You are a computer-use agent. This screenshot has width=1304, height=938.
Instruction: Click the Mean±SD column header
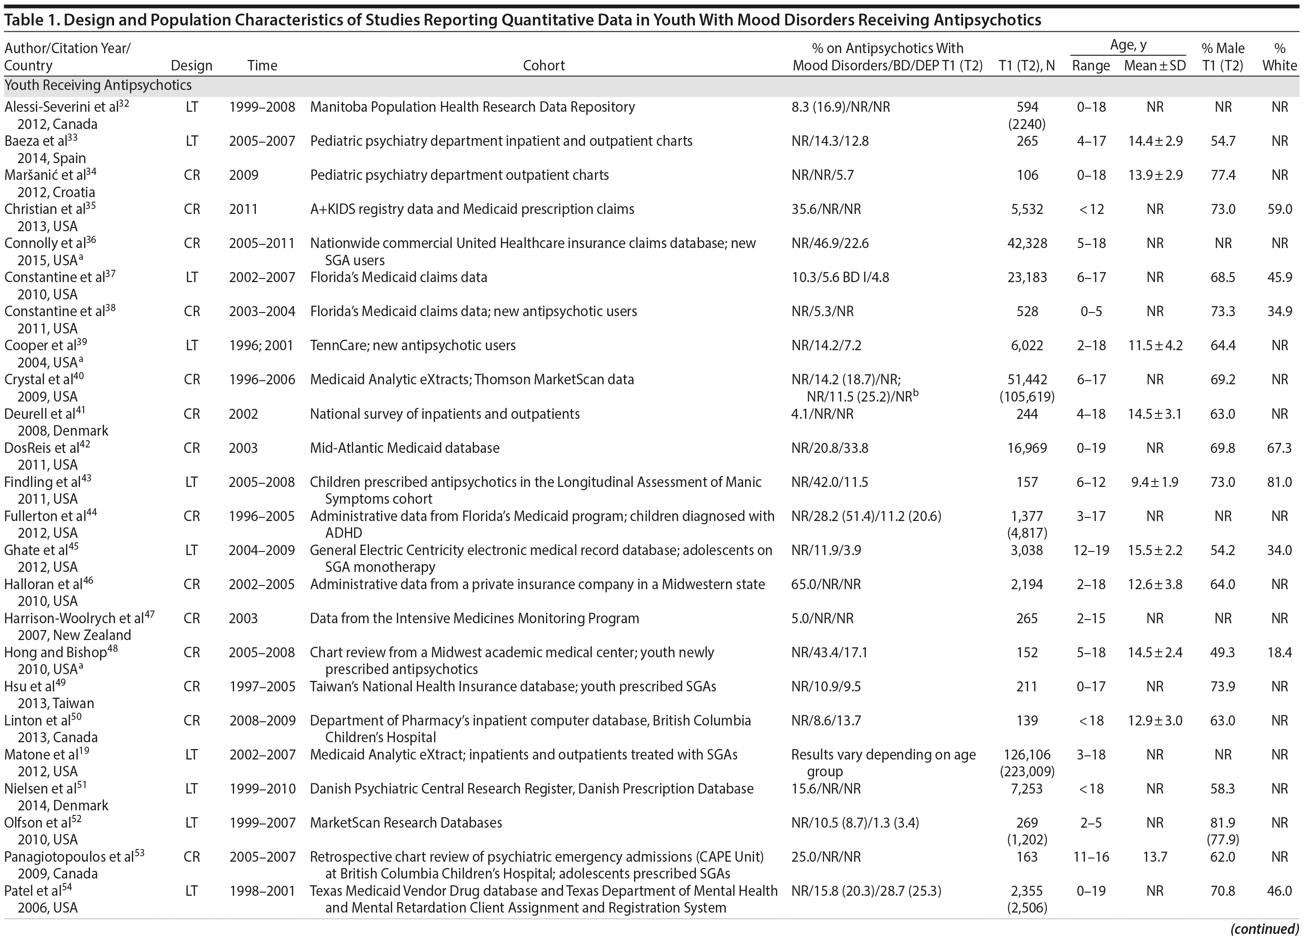(1154, 65)
